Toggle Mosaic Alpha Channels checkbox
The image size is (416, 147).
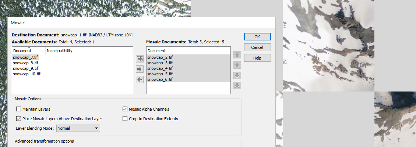click(125, 109)
